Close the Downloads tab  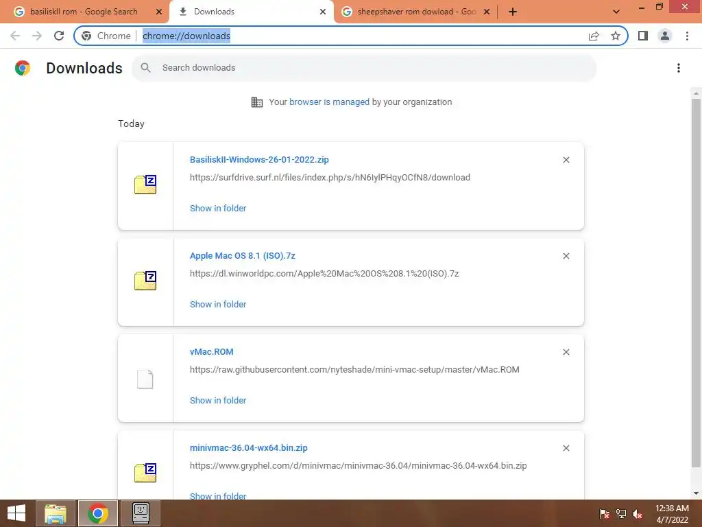click(323, 12)
